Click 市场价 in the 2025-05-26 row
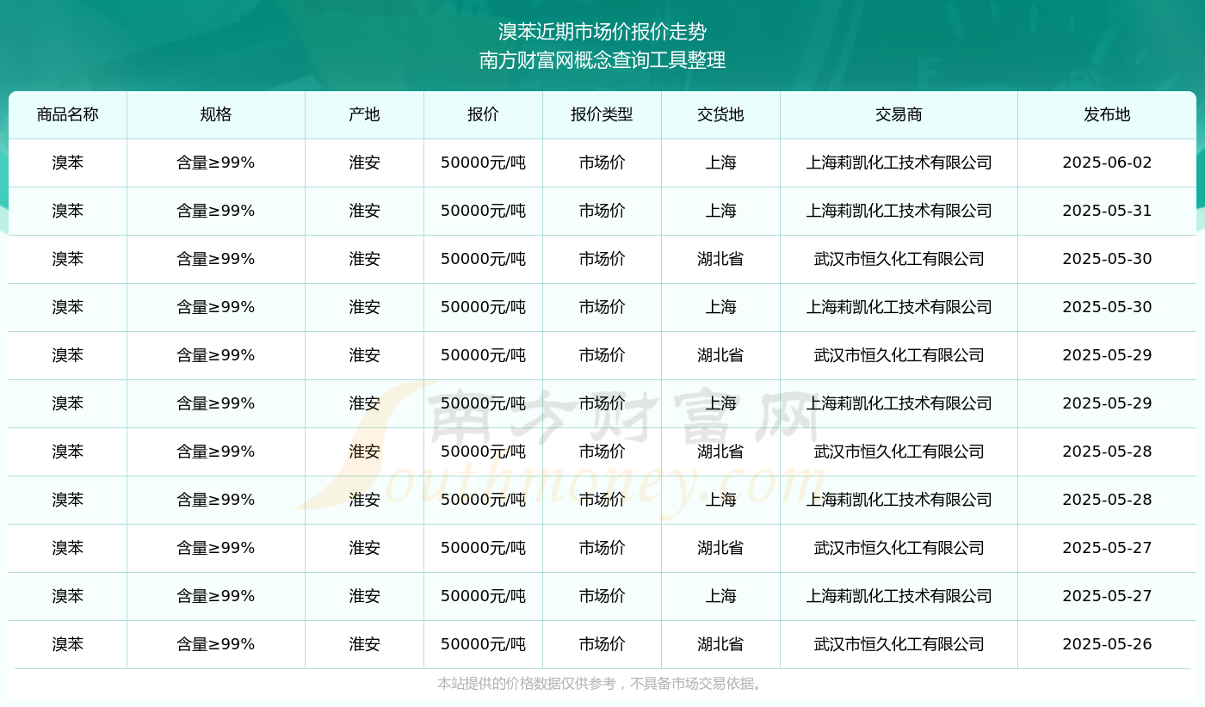1205x707 pixels. coord(602,644)
